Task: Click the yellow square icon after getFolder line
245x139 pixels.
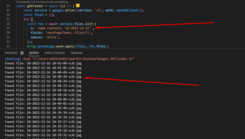Action: (x=78, y=6)
